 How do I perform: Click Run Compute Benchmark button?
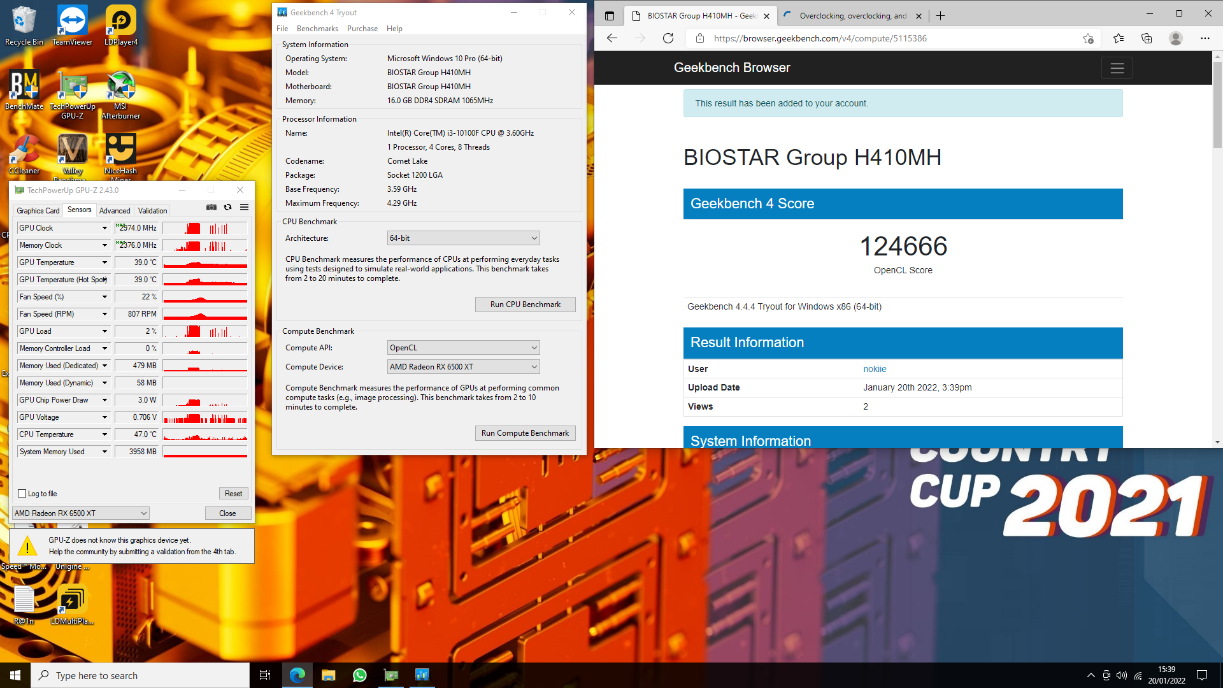[x=526, y=433]
